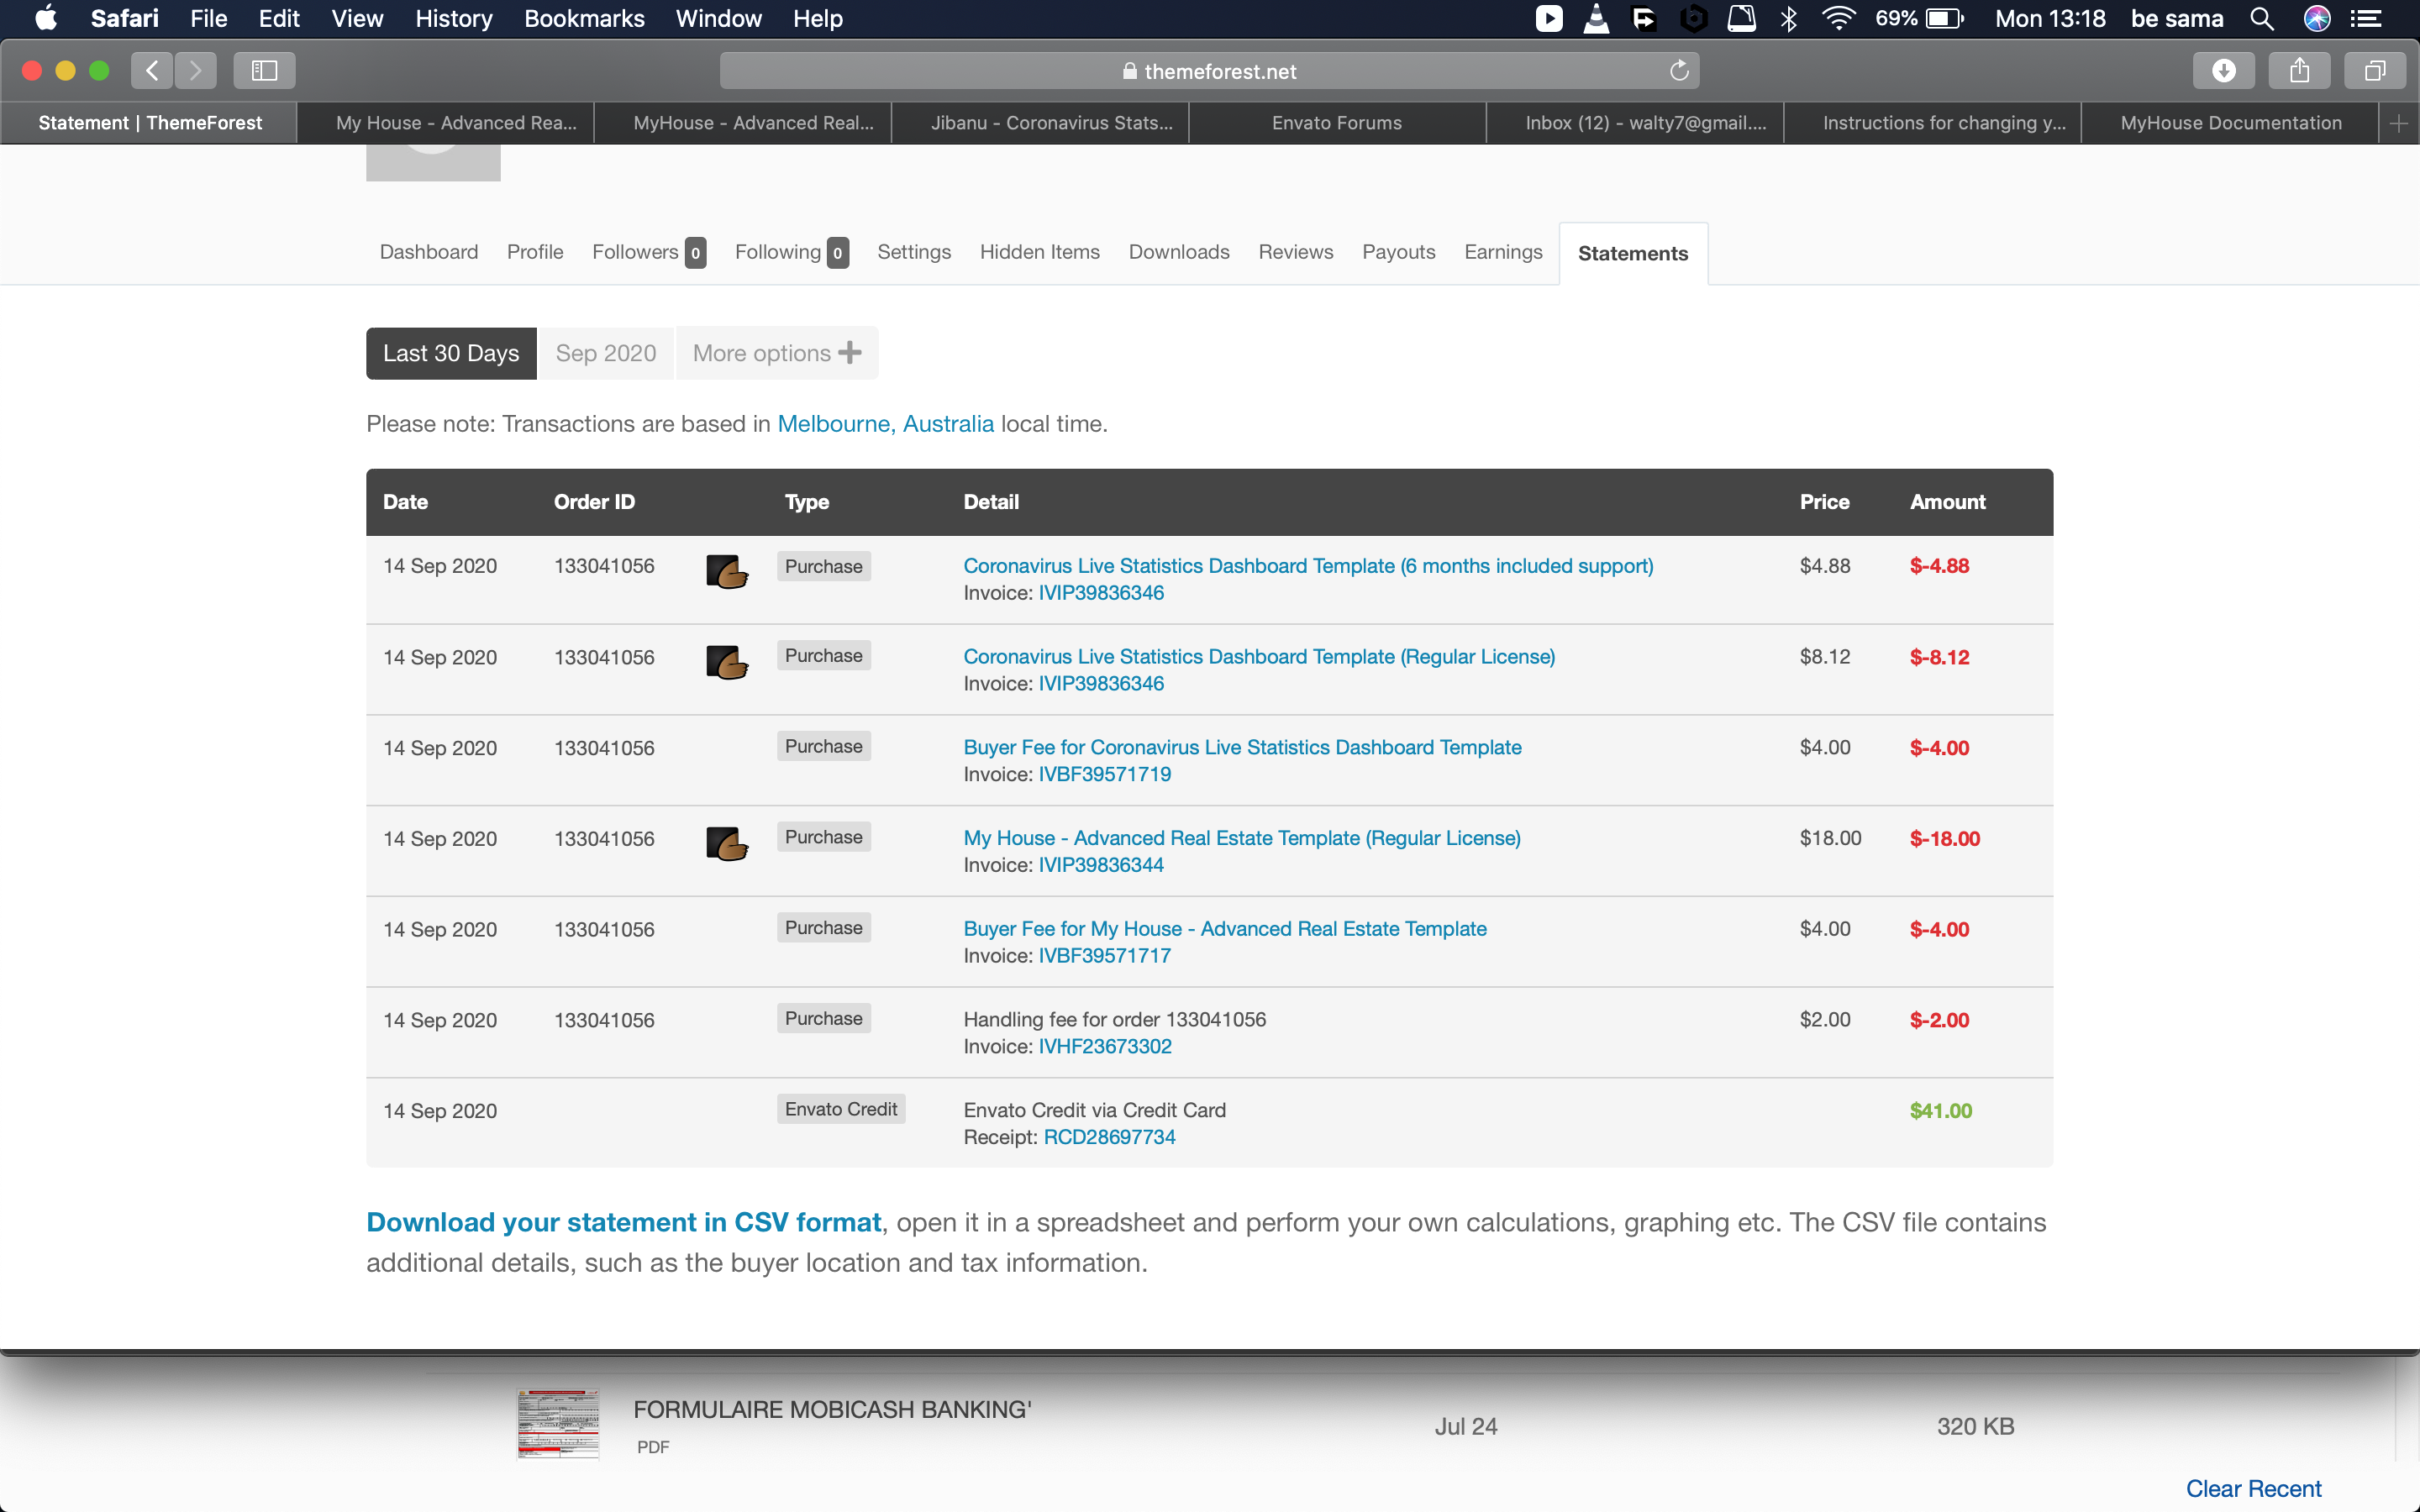The width and height of the screenshot is (2420, 1512).
Task: Open the Followers tab
Action: 649,252
